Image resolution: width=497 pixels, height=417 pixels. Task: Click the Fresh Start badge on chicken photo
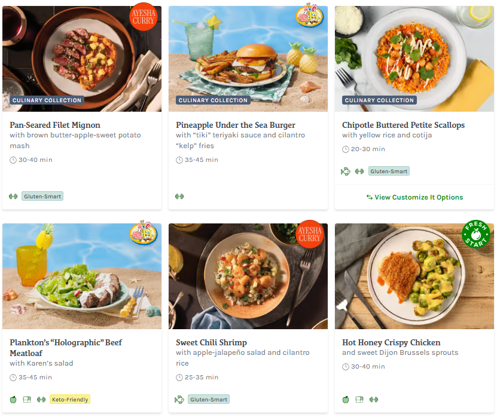[476, 234]
